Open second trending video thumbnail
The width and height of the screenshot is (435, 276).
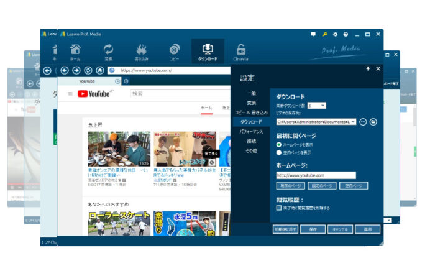[185, 149]
